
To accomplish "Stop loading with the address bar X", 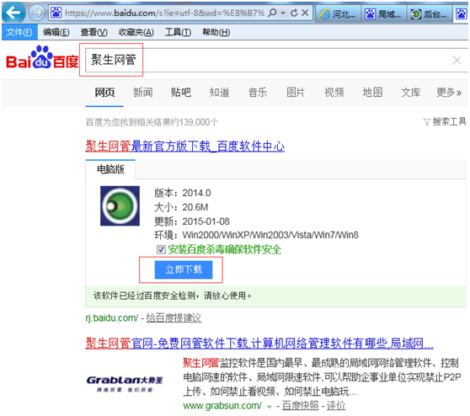I will coord(305,13).
